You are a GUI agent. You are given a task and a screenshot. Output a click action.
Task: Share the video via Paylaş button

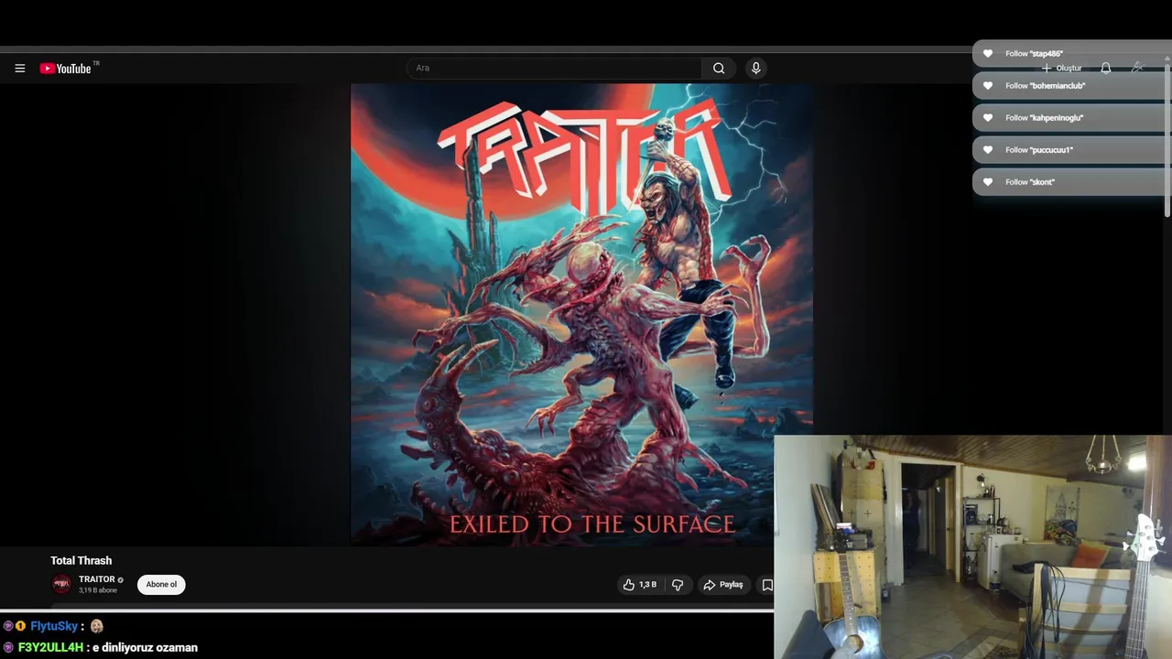coord(723,585)
